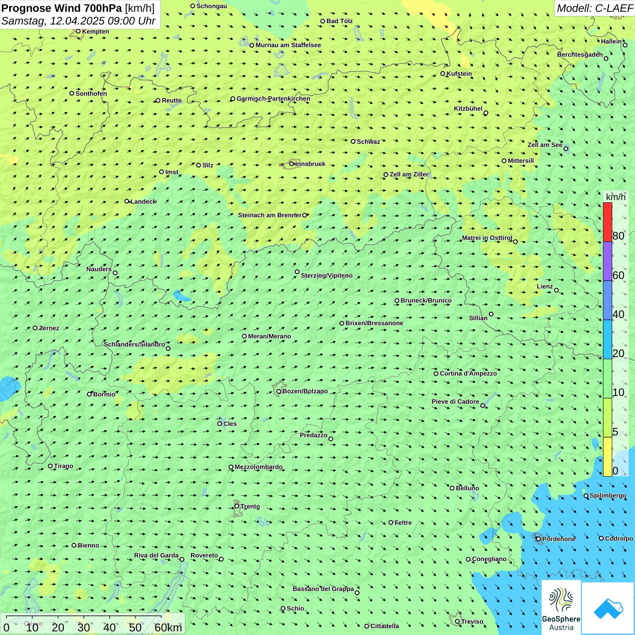Select the Bruneck/Brunico label
The width and height of the screenshot is (635, 635).
click(426, 300)
